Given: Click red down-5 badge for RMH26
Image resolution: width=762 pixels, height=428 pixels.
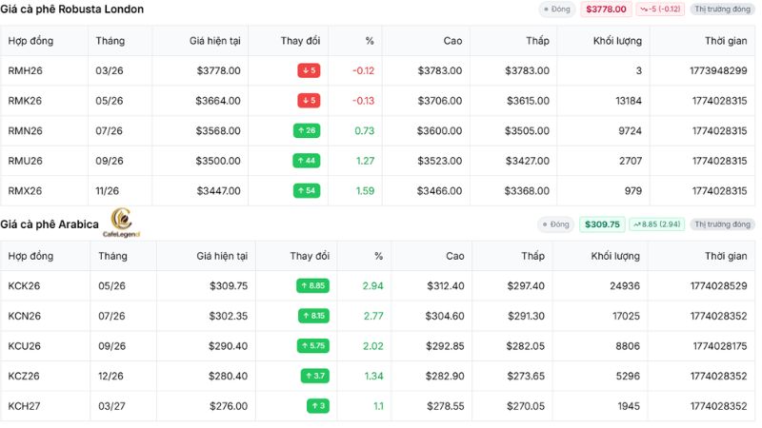Looking at the screenshot, I should point(309,70).
